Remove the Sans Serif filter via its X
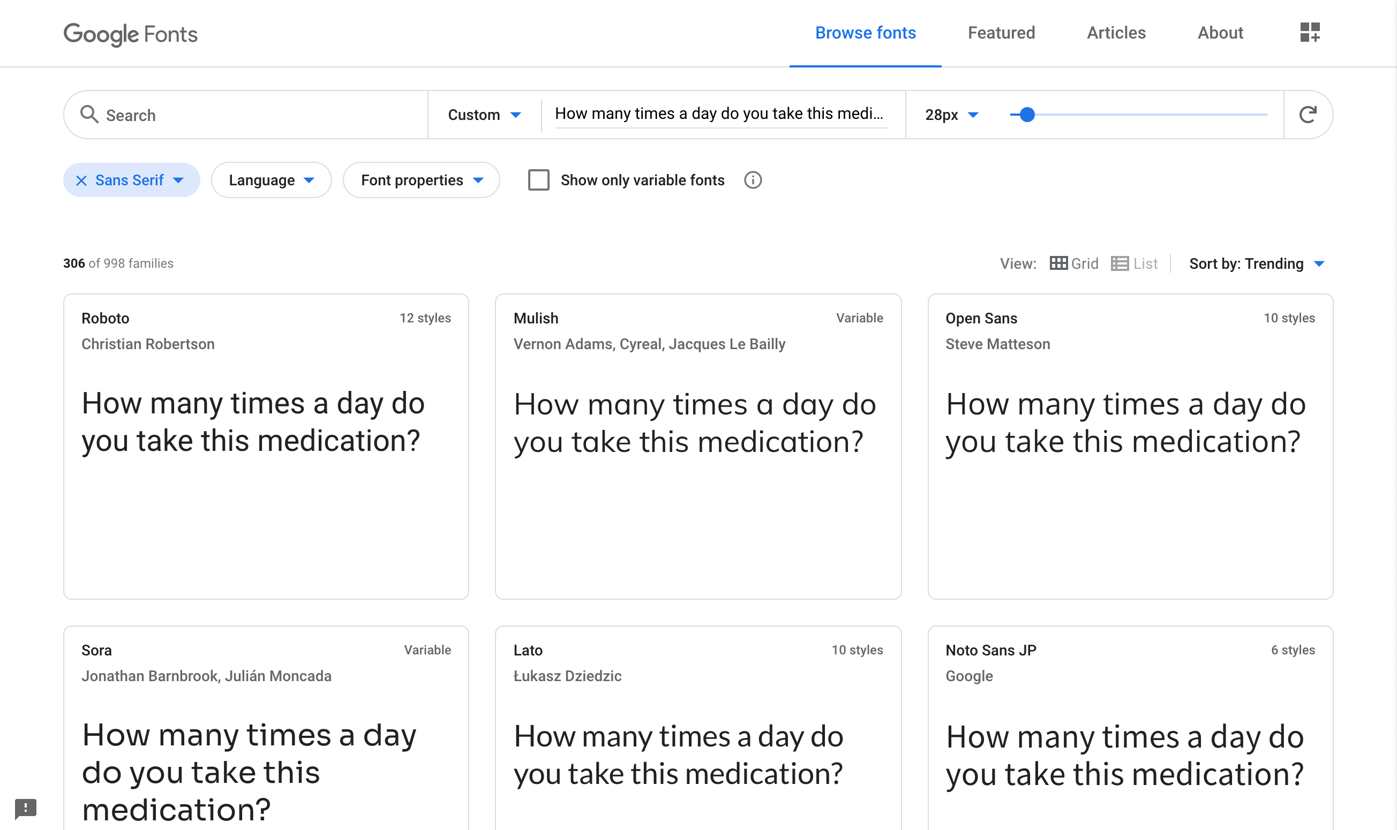Image resolution: width=1397 pixels, height=830 pixels. coord(81,180)
